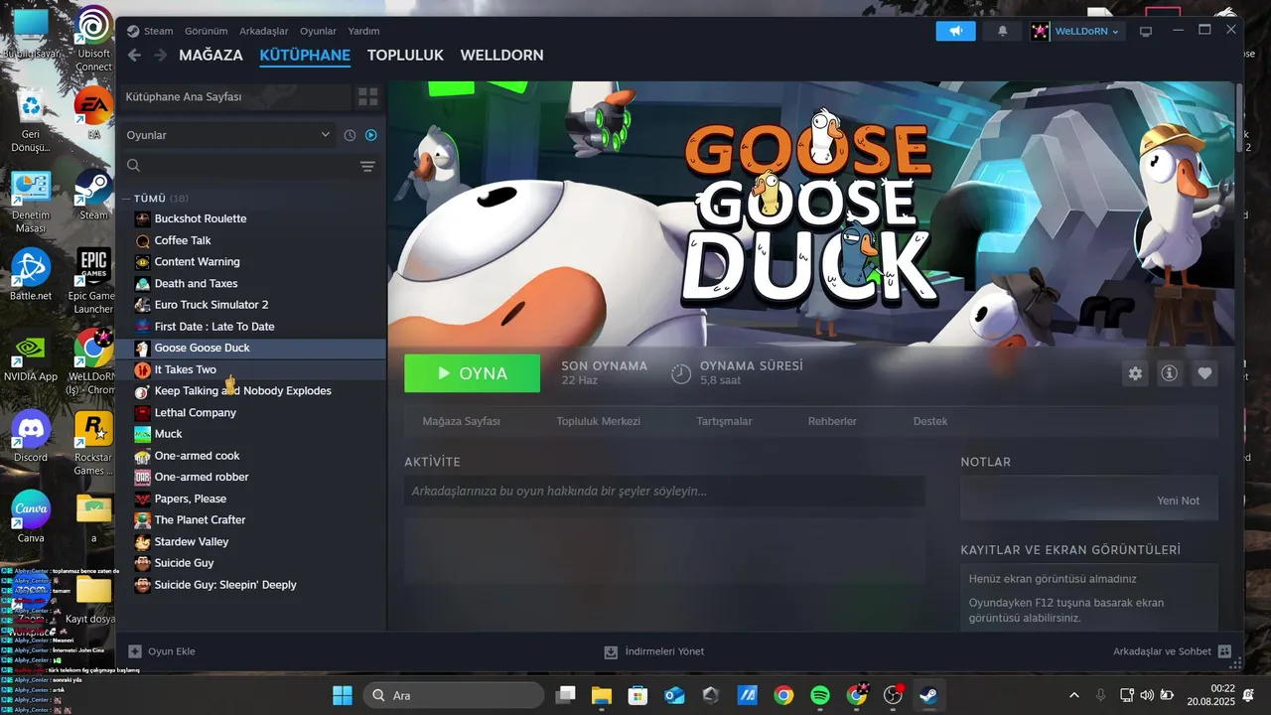Open the Mağaza Sayfası link
Screen dimensions: 1271x715
[462, 421]
